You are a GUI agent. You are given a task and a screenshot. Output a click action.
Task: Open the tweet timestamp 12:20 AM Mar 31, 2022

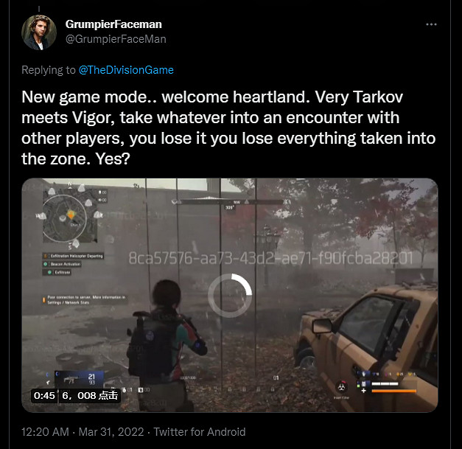coord(83,432)
